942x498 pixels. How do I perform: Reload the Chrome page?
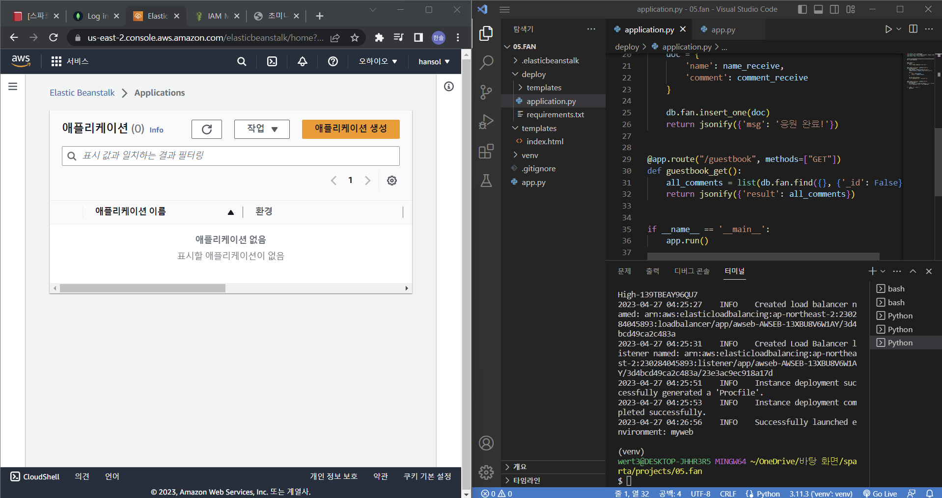54,38
